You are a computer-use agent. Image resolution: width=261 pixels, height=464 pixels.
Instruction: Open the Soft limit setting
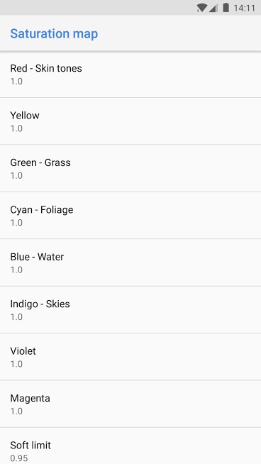point(130,446)
